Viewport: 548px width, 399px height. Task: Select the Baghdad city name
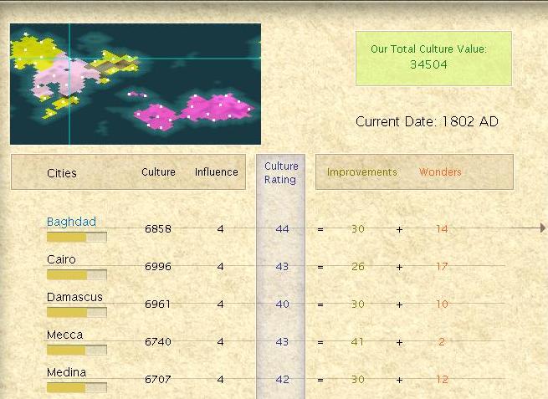[71, 222]
